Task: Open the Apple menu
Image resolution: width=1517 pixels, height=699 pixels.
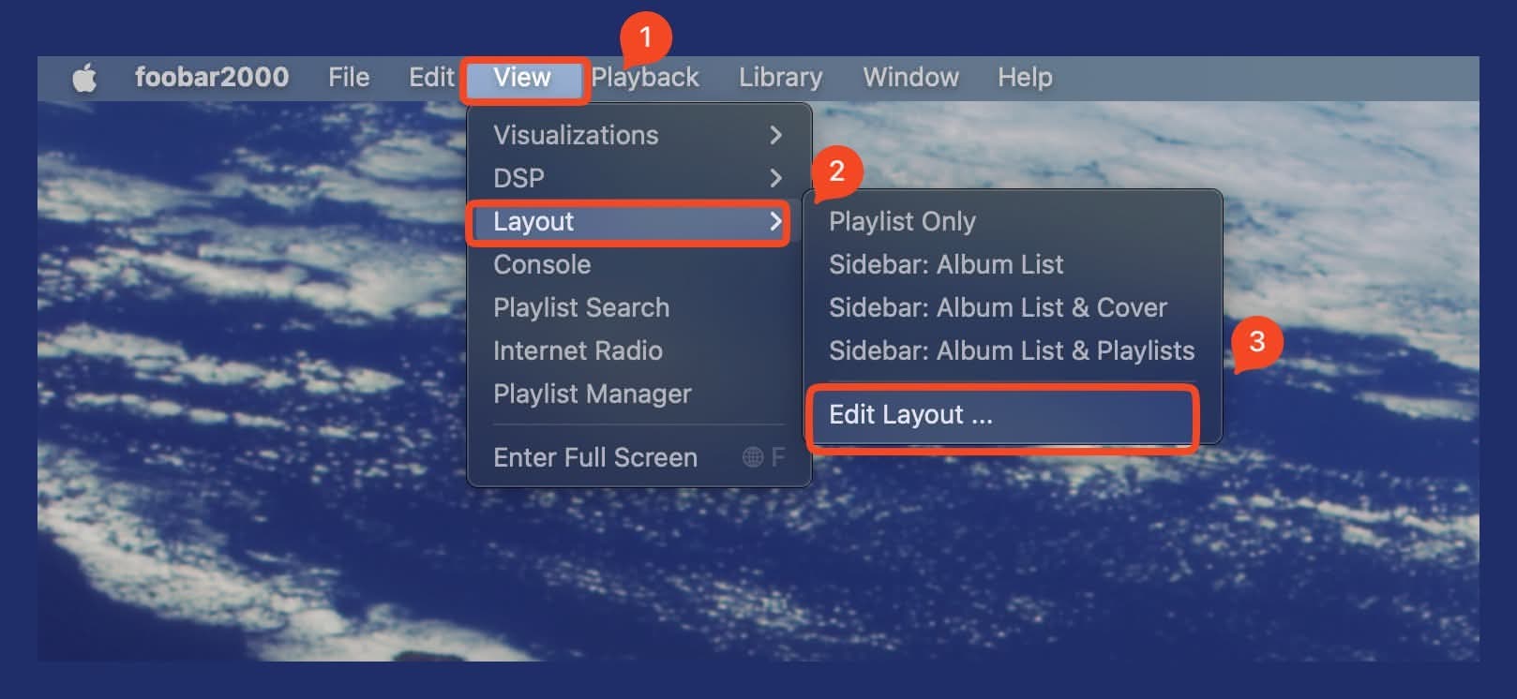Action: [84, 78]
